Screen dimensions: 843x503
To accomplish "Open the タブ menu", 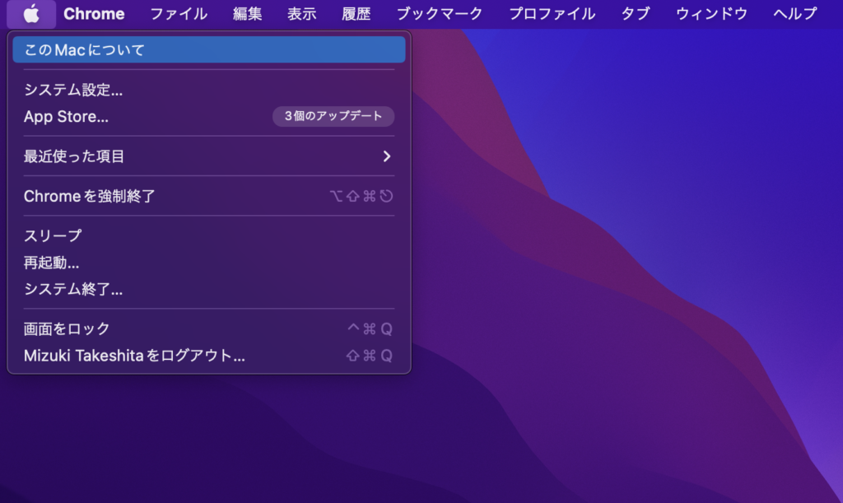I will pos(636,14).
